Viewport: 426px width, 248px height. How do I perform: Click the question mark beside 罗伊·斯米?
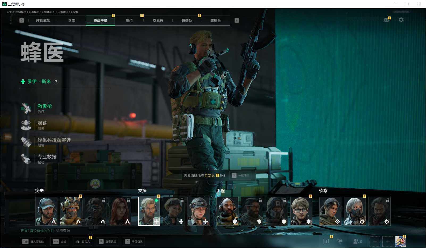[56, 81]
